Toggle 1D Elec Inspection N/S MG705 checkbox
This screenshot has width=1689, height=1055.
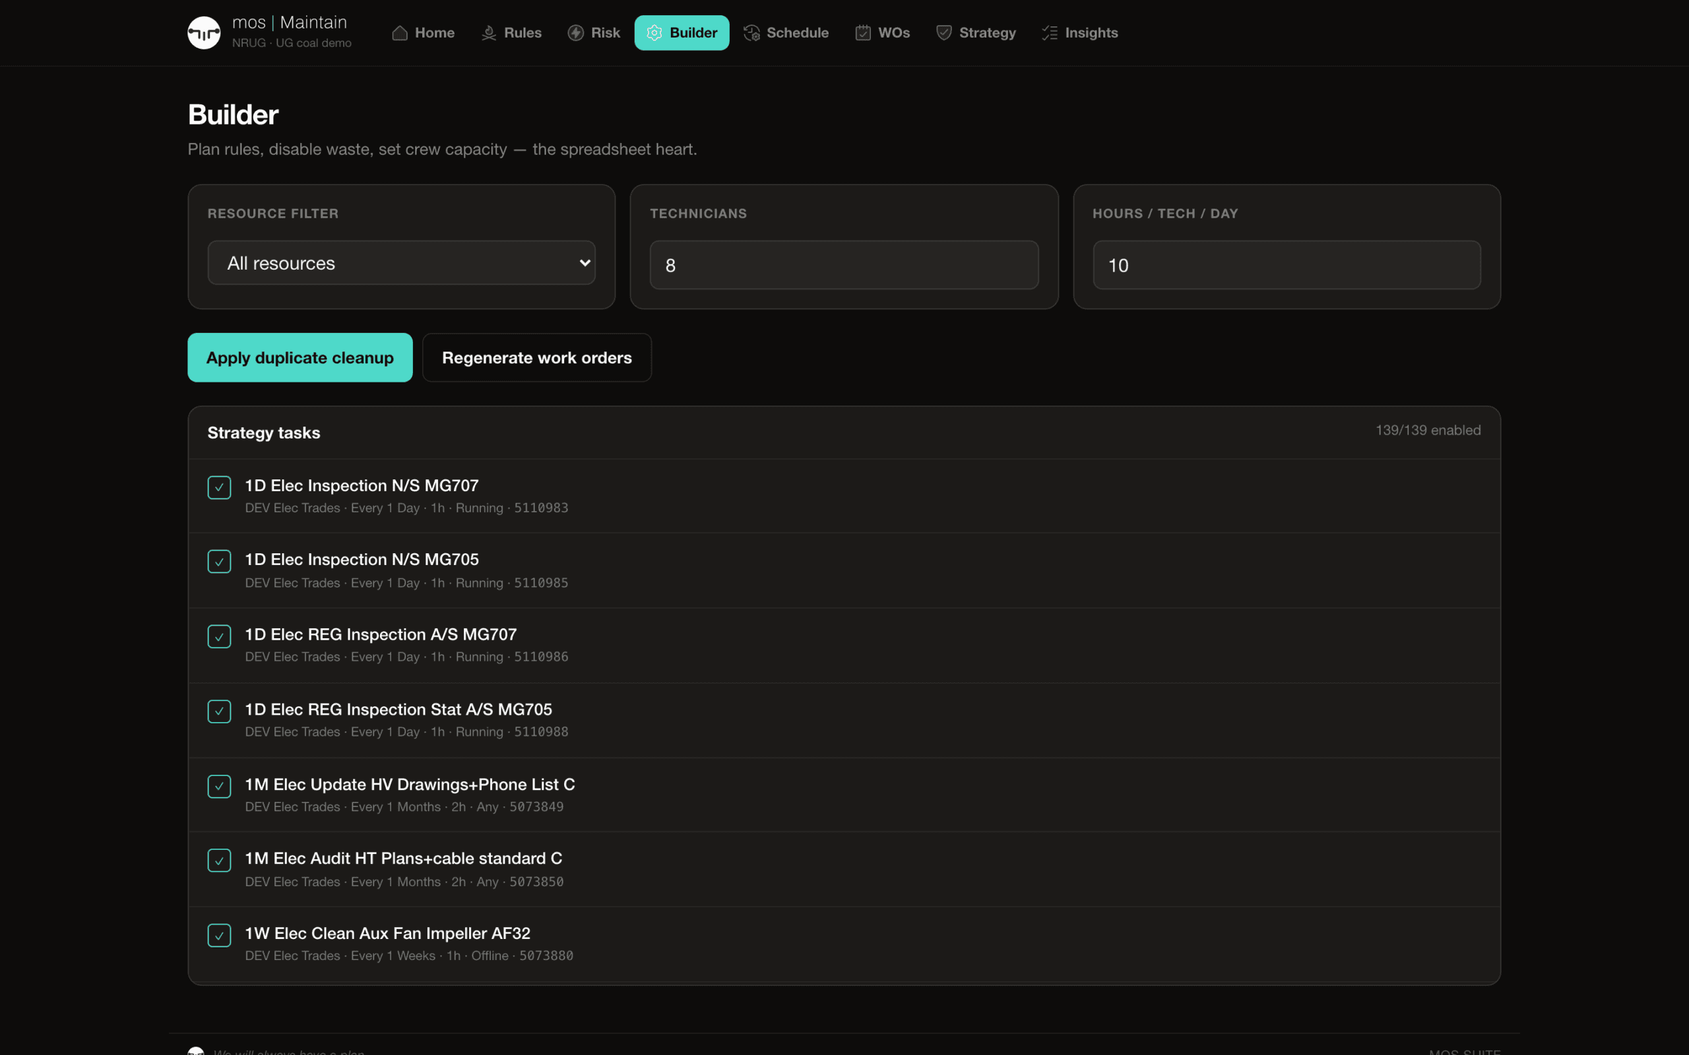219,562
